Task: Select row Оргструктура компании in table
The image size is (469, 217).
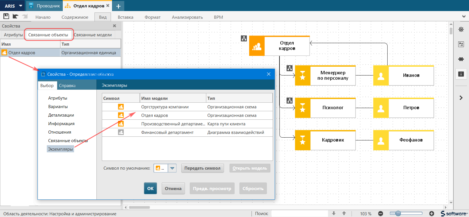Action: coord(187,107)
